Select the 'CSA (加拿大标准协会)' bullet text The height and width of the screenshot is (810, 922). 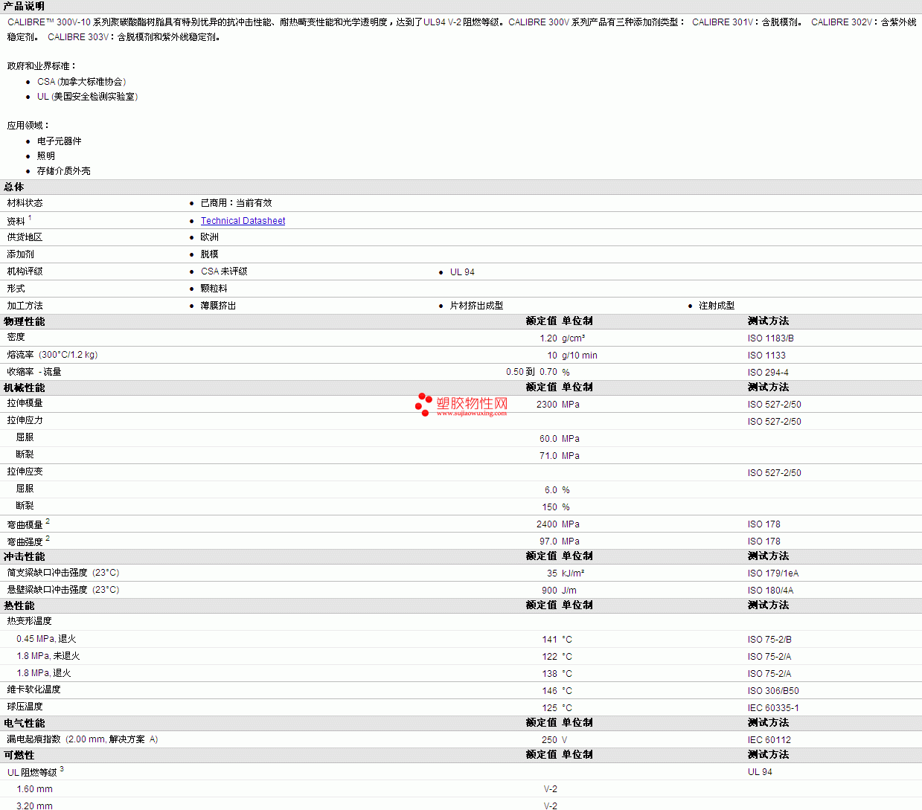click(82, 82)
